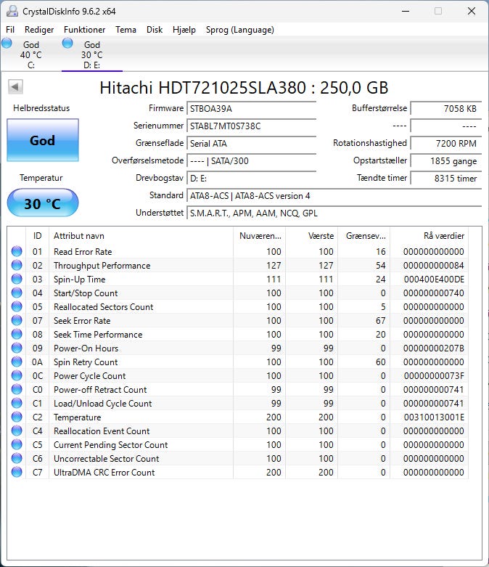The width and height of the screenshot is (489, 567).
Task: Click status orb for UltraDMA CRC Error Count
Action: click(17, 473)
